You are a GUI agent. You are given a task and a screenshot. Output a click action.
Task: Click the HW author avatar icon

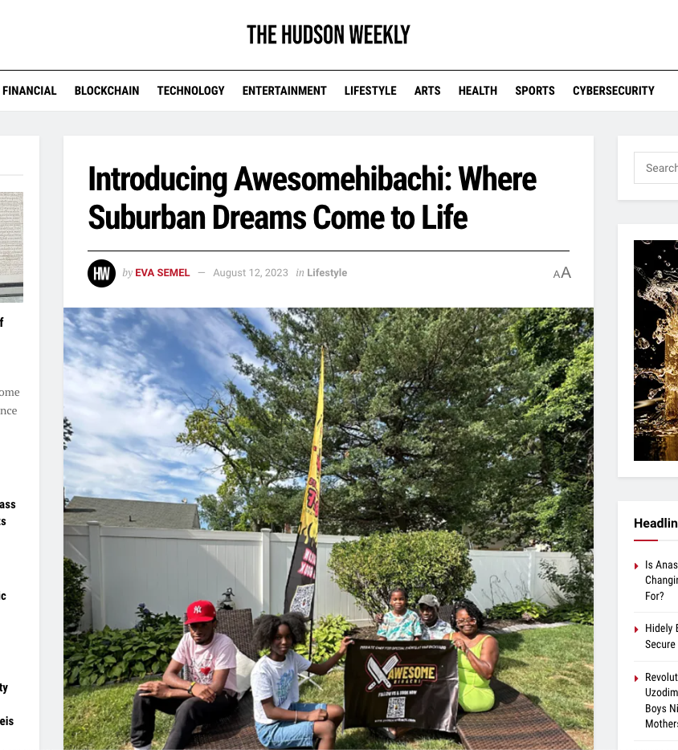(101, 273)
